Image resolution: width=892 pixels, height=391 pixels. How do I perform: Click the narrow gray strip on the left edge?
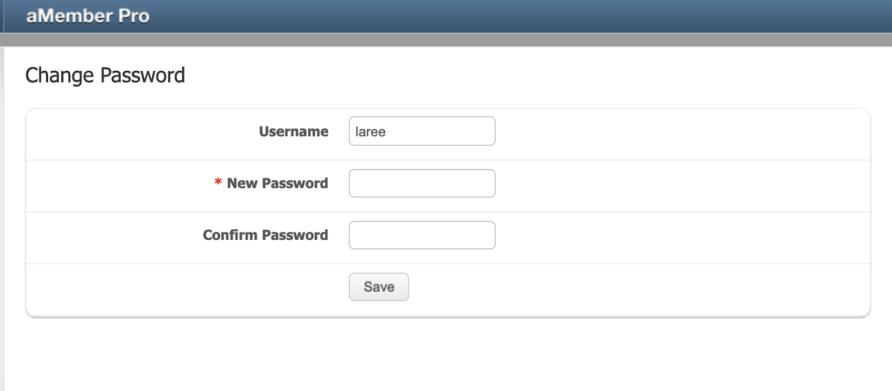(x=2, y=223)
